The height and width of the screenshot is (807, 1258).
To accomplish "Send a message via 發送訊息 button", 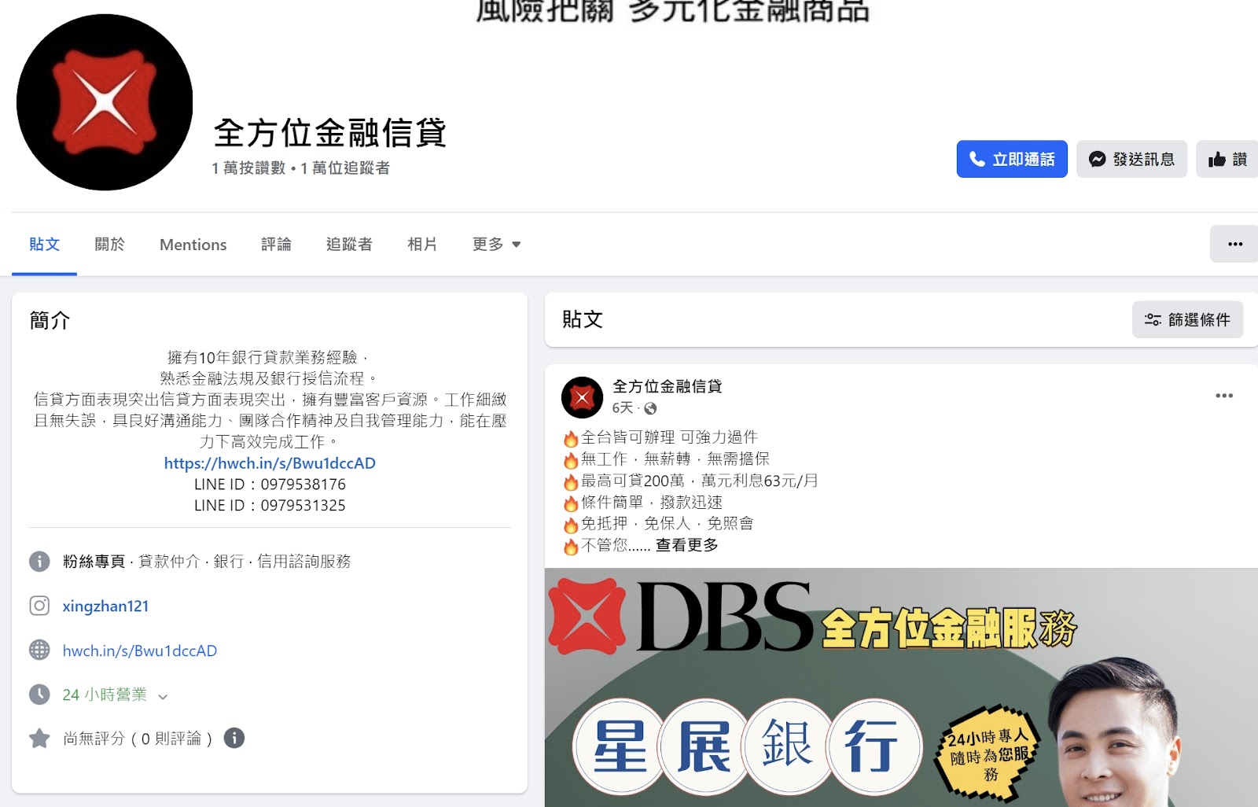I will coord(1131,159).
